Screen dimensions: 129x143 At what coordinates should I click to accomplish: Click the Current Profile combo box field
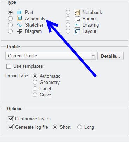coord(51,56)
